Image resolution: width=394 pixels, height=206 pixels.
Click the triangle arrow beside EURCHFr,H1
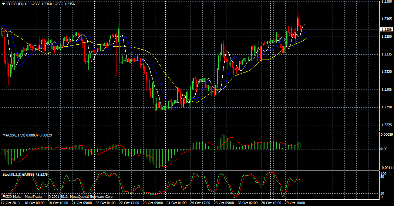click(3, 4)
